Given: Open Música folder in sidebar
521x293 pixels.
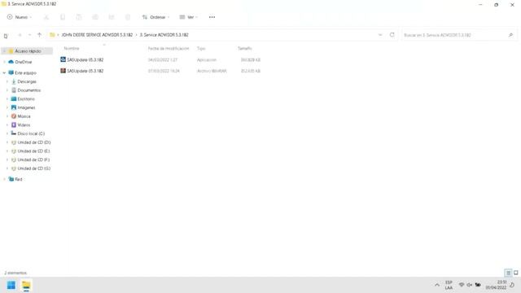Looking at the screenshot, I should (x=24, y=116).
